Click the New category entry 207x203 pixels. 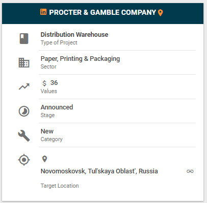47,131
